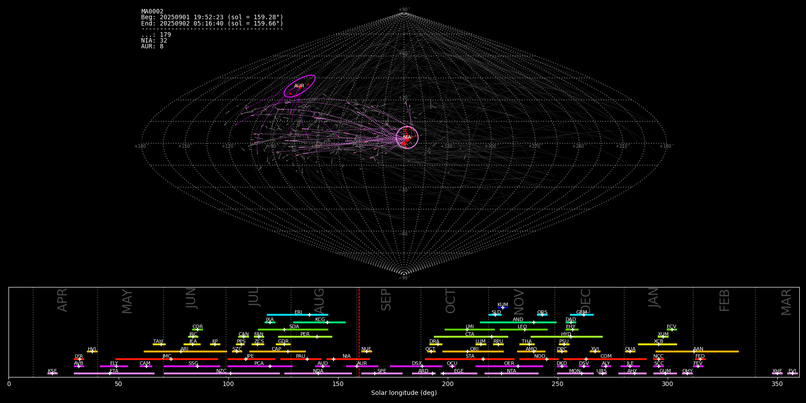Click the DSX shower label on timeline
The height and width of the screenshot is (403, 806).
click(x=417, y=363)
